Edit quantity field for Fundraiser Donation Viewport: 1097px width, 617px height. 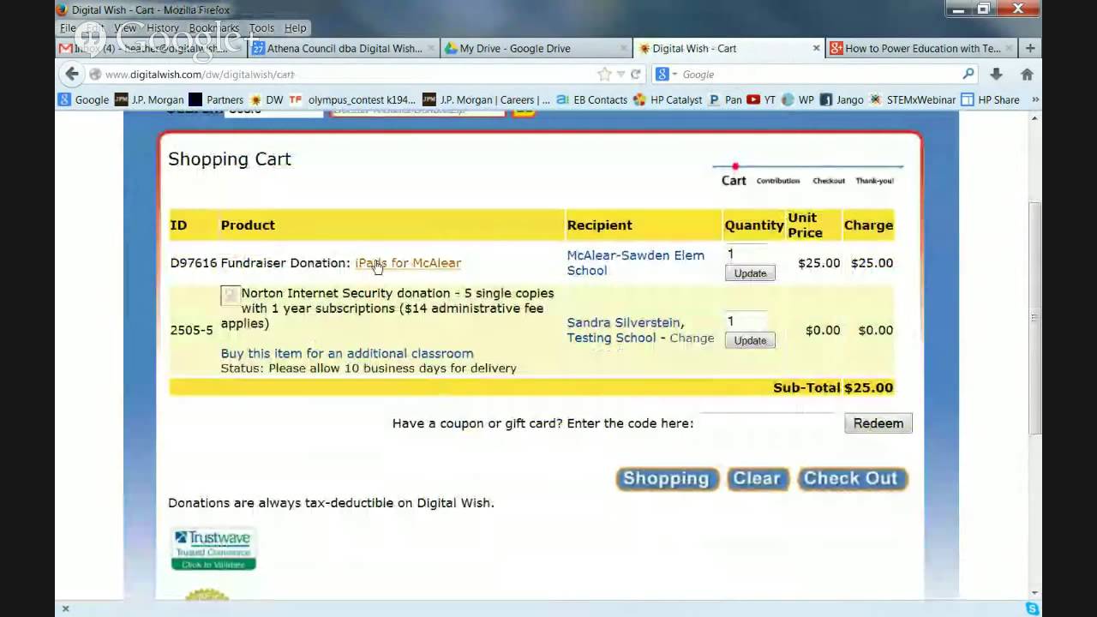point(746,254)
